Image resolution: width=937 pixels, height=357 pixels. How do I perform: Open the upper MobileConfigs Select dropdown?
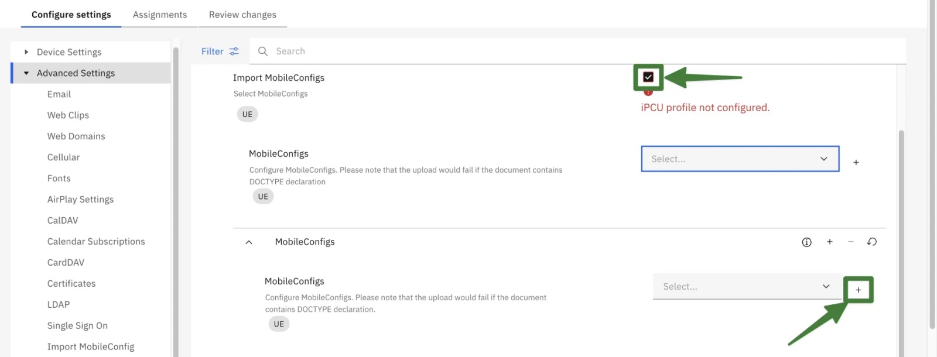click(739, 159)
